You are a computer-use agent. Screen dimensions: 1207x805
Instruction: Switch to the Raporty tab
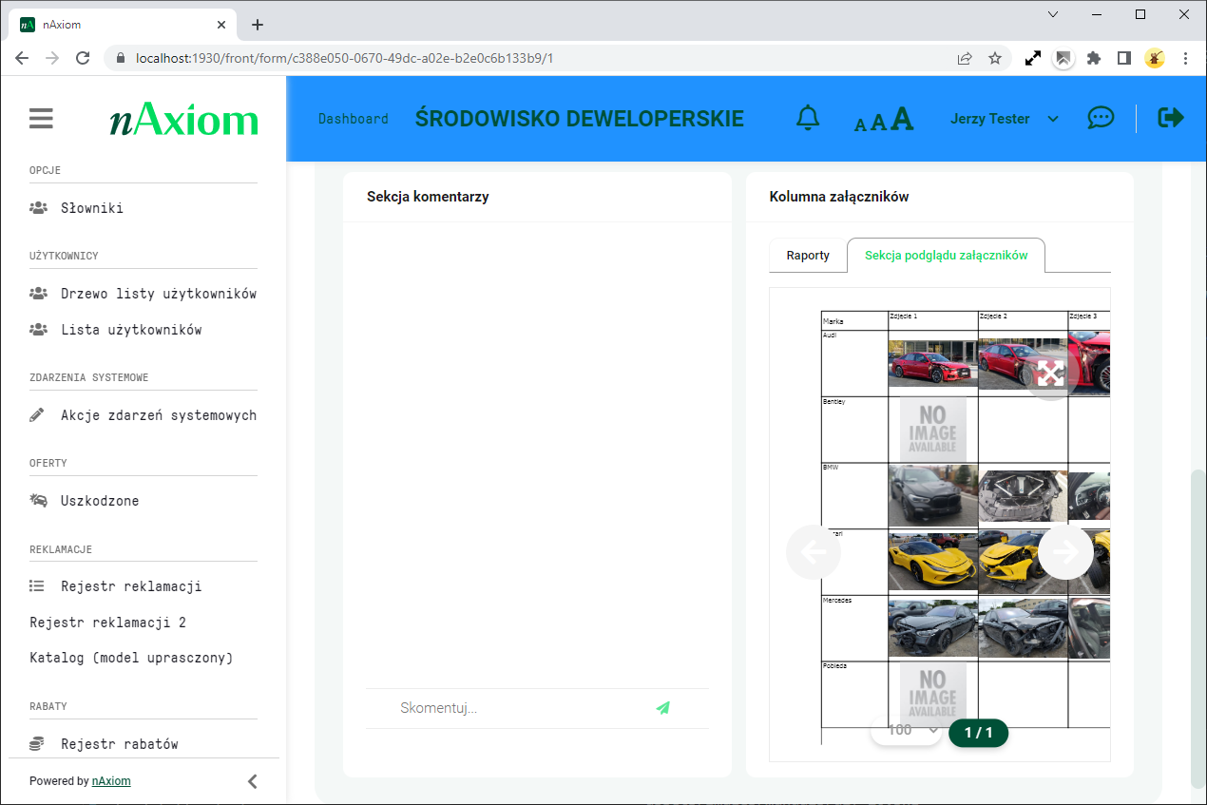(808, 256)
